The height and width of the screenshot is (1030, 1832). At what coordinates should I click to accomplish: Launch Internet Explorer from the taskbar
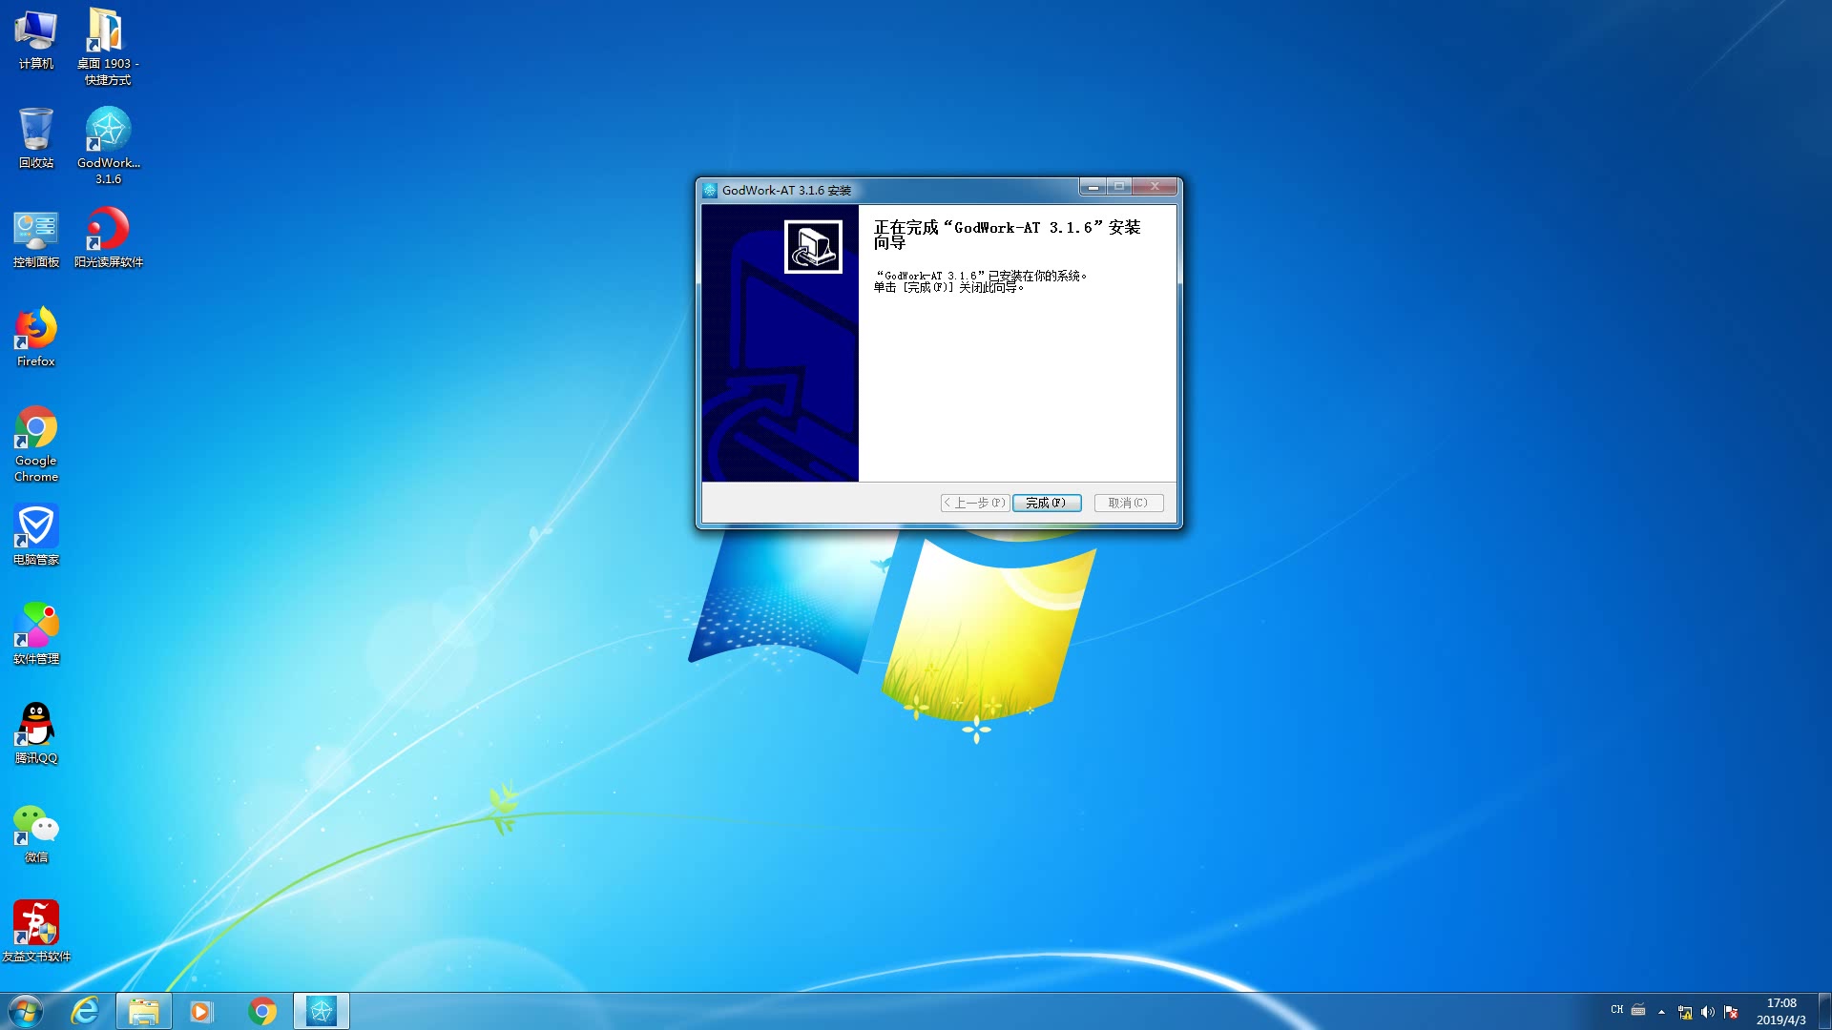coord(85,1011)
